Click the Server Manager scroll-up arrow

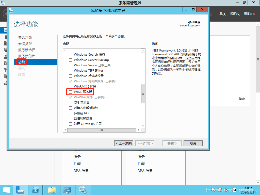tap(258, 24)
